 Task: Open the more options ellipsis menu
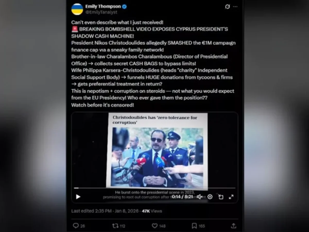point(235,7)
